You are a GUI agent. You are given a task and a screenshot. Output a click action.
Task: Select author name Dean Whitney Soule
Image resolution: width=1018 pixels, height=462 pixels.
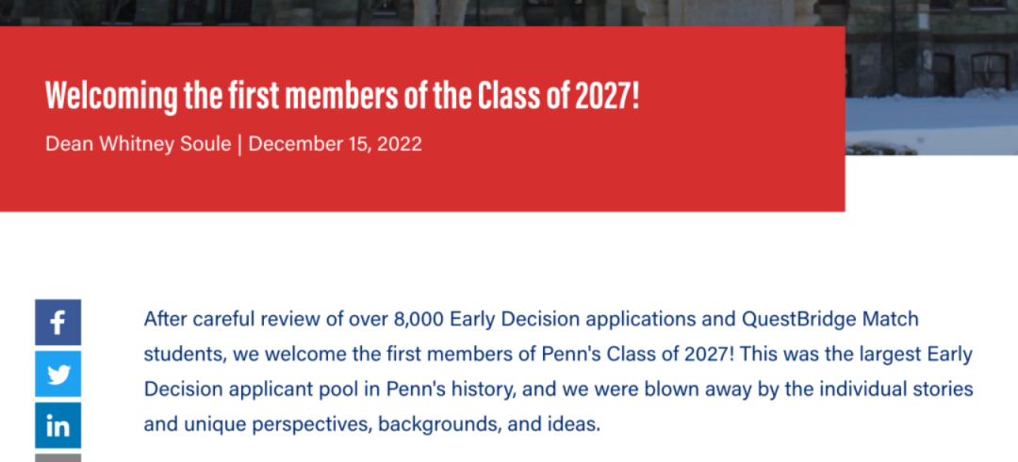pyautogui.click(x=139, y=143)
